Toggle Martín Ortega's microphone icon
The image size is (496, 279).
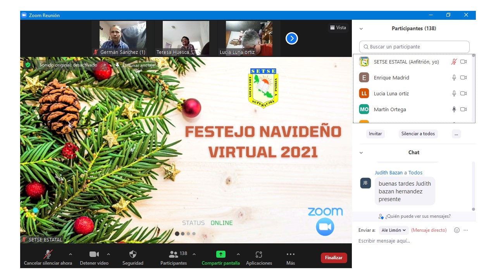point(454,110)
